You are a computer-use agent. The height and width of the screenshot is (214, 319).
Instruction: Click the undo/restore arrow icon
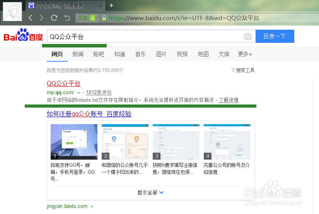67,18
